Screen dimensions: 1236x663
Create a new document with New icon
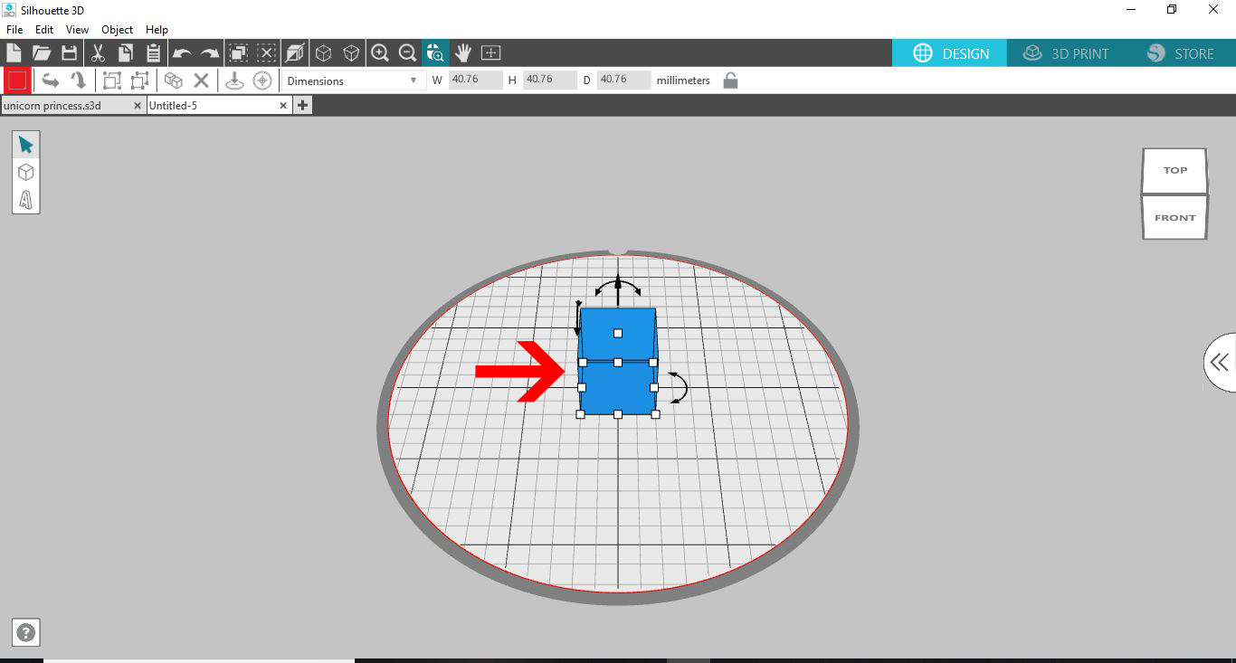(x=14, y=52)
